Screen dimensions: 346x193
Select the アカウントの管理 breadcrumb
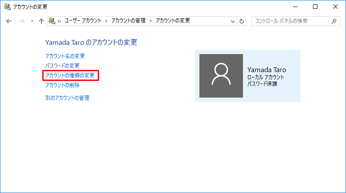click(128, 21)
